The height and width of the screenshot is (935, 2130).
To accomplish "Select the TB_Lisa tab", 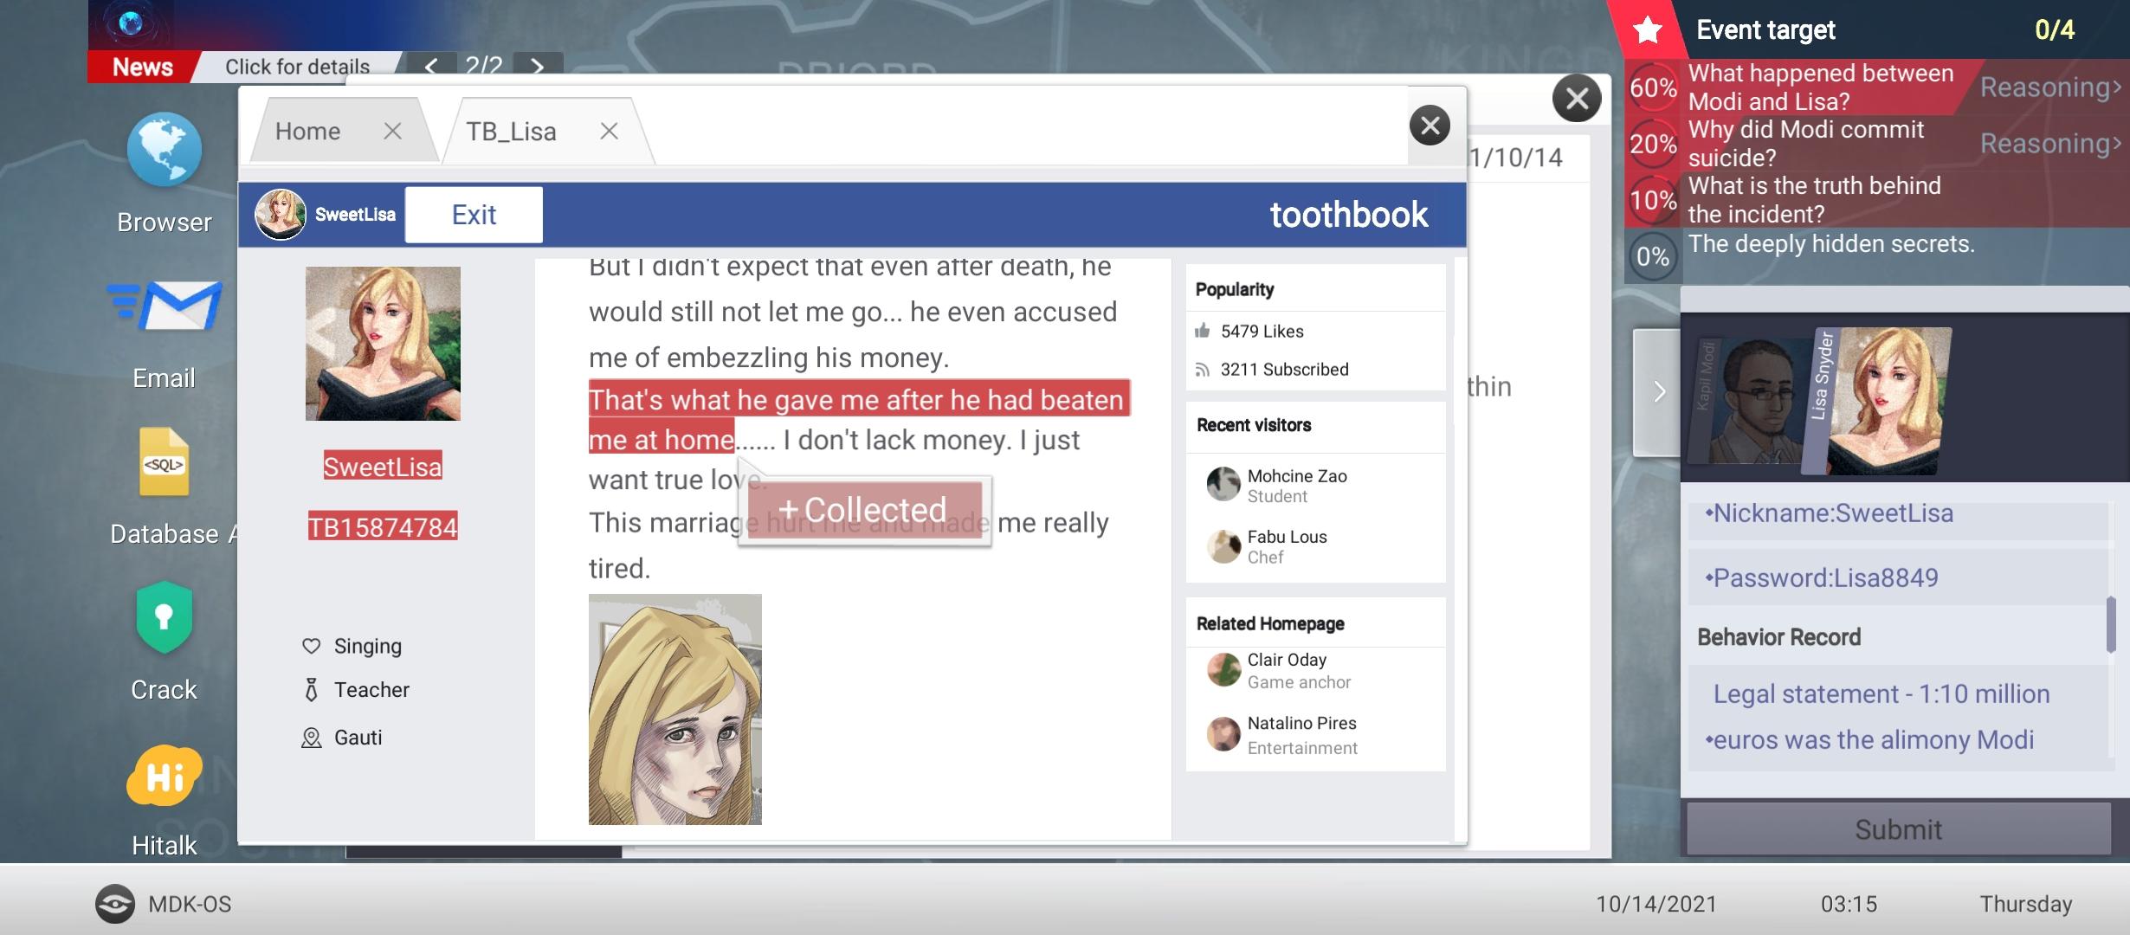I will coord(511,132).
